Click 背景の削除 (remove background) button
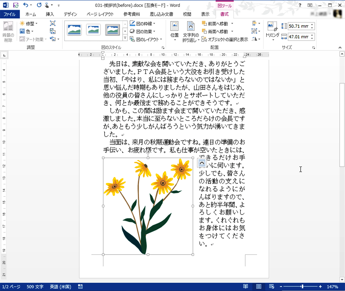The image size is (345, 291). click(8, 32)
